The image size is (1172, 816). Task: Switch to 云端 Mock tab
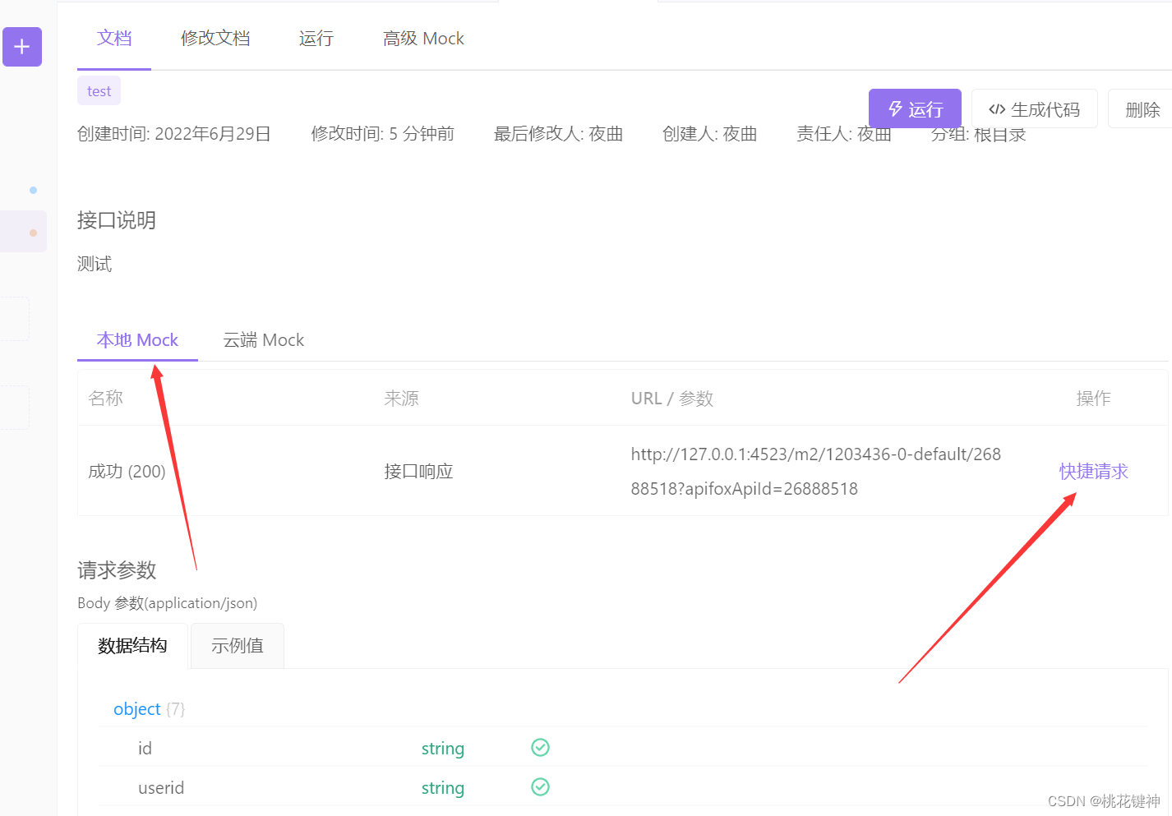264,340
